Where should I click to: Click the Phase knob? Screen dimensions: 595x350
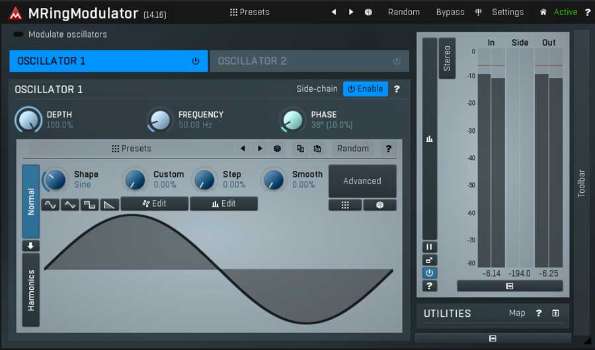tap(293, 120)
